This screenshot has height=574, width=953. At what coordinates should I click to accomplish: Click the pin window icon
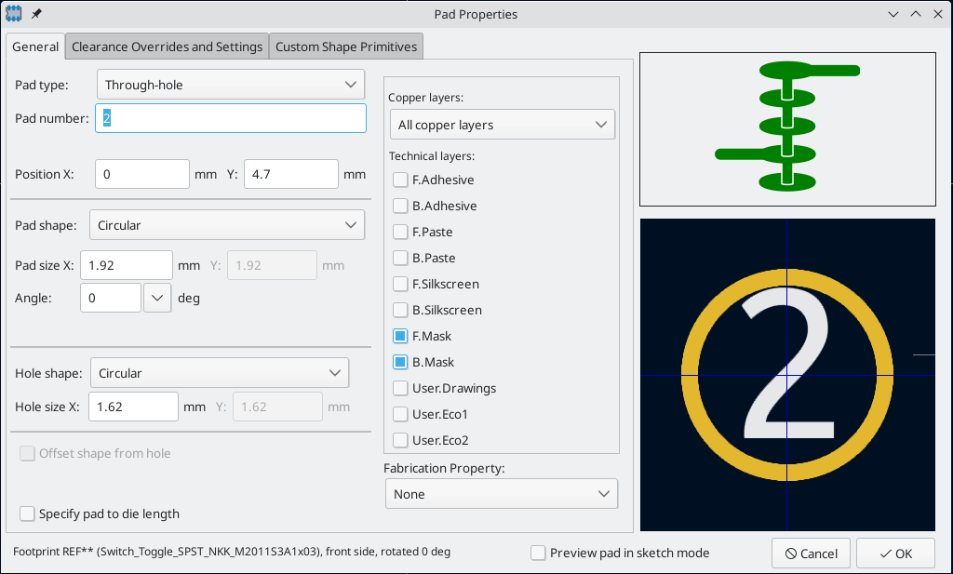coord(36,14)
